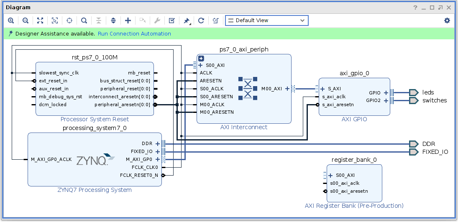458x222 pixels.
Task: Click the Add IP plus icon
Action: click(x=128, y=20)
